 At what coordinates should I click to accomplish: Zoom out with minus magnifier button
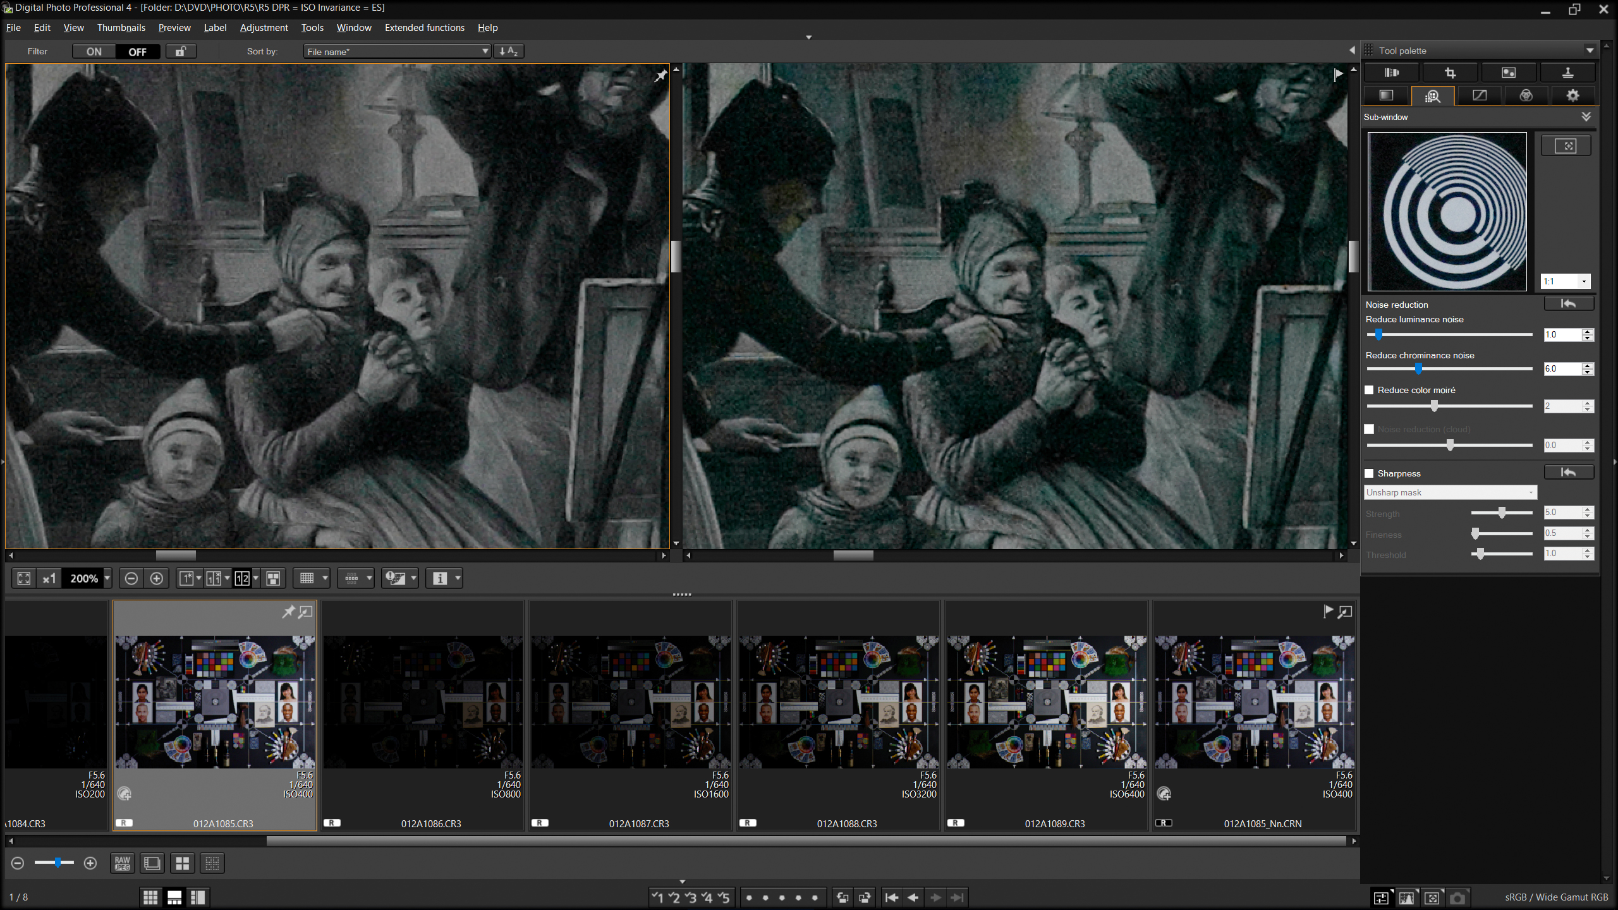(x=131, y=578)
